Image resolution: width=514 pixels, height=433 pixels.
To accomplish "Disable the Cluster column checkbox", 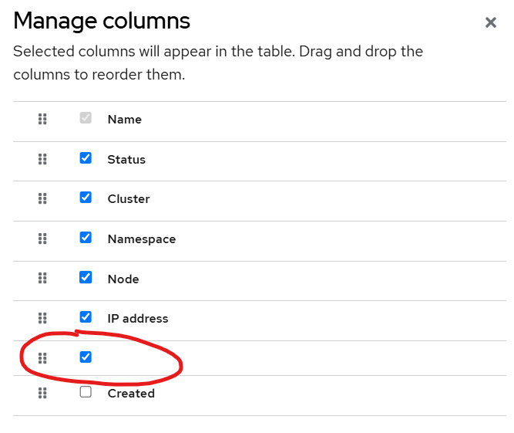I will [86, 197].
